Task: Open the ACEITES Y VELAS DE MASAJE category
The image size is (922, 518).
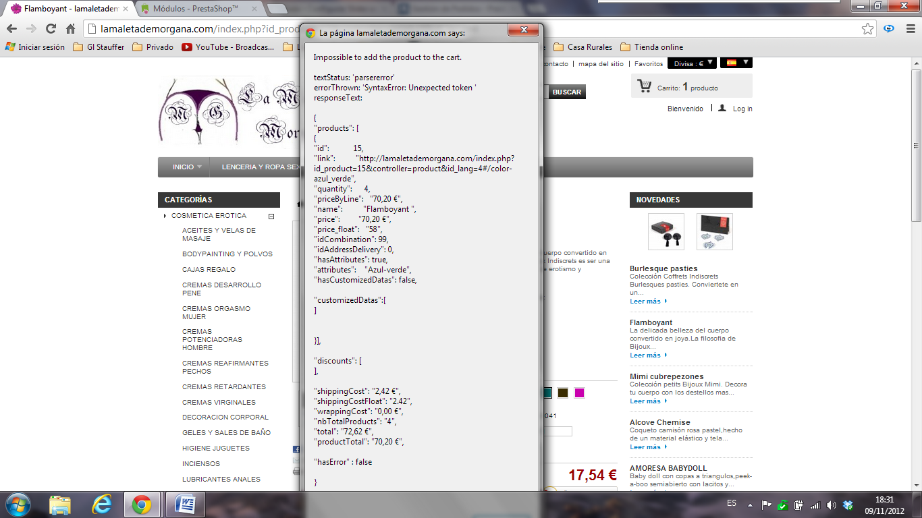Action: point(219,235)
